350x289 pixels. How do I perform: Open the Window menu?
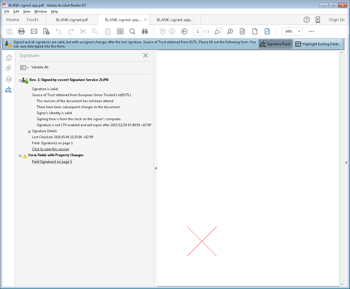(40, 11)
